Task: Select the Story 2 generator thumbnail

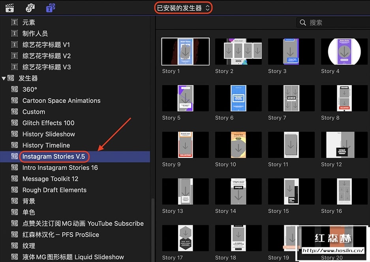Action: click(239, 51)
